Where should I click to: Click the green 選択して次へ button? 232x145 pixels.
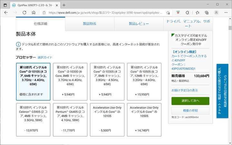point(190,101)
